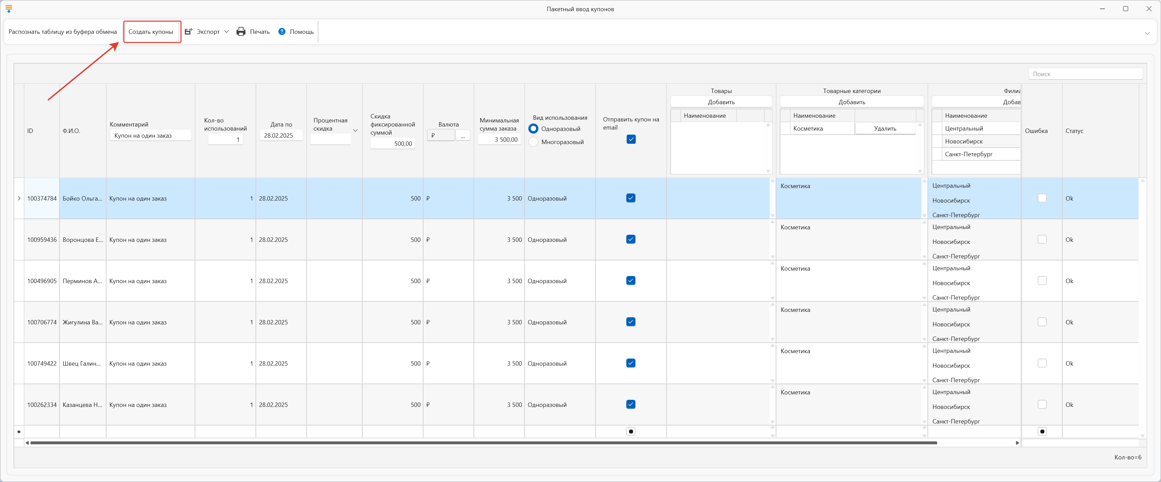Click the app menu icon in title bar
The width and height of the screenshot is (1161, 482).
tap(8, 8)
